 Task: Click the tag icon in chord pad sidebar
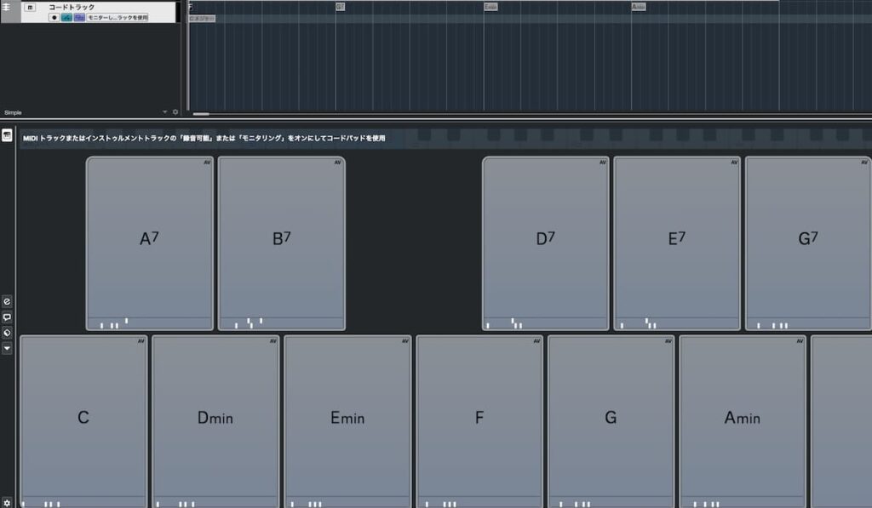pos(7,332)
